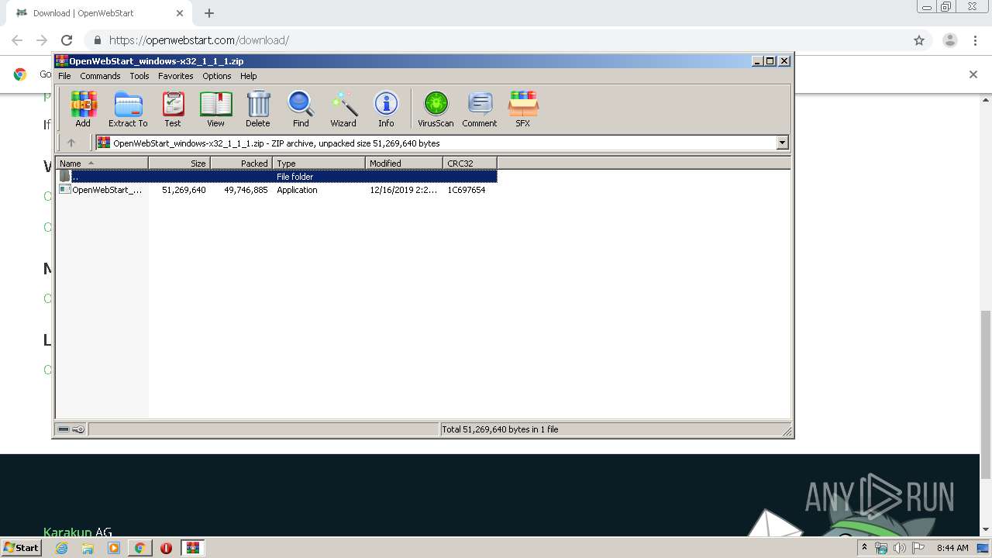Select the OpenWebStart_... application file

click(x=102, y=190)
